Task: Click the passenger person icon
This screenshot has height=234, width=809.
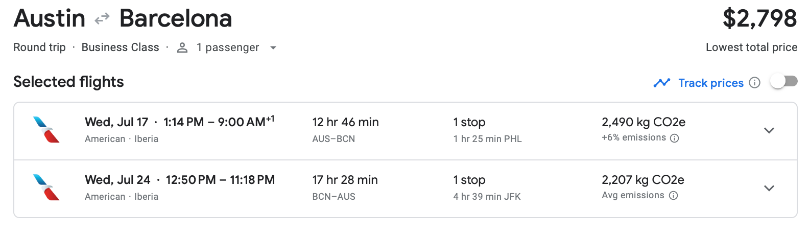Action: [182, 48]
